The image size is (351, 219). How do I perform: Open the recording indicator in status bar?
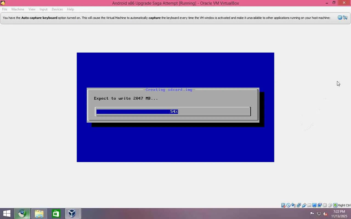tap(320, 205)
